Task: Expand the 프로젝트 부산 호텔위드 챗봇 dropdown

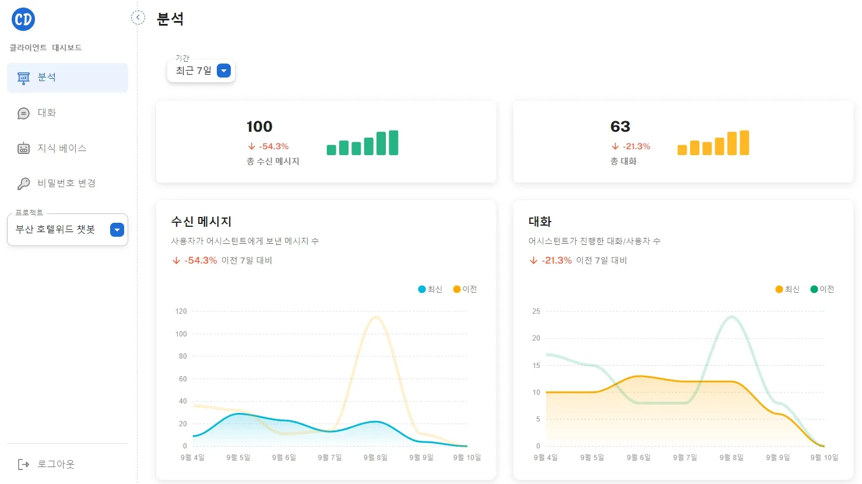Action: [117, 230]
